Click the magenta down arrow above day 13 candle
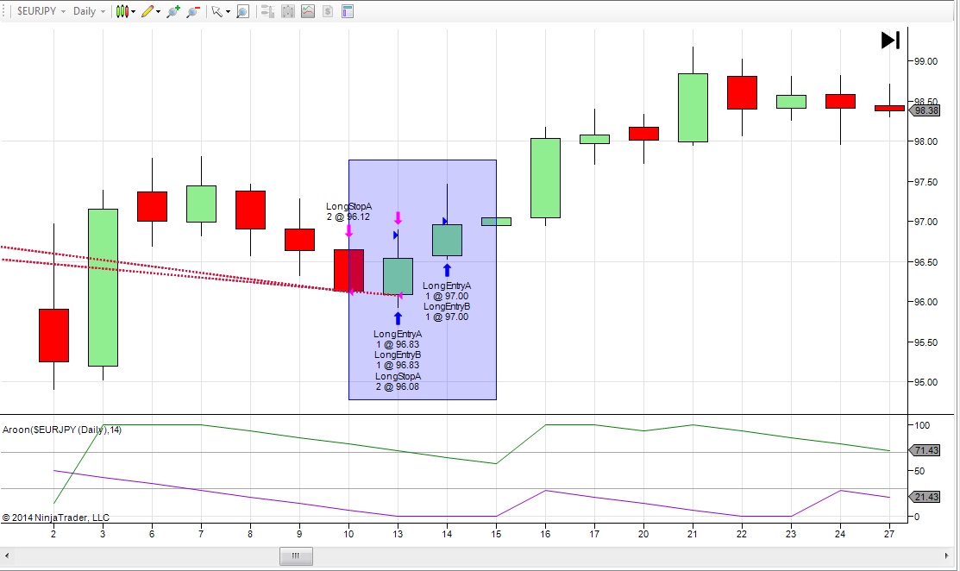This screenshot has width=960, height=571. pos(398,218)
